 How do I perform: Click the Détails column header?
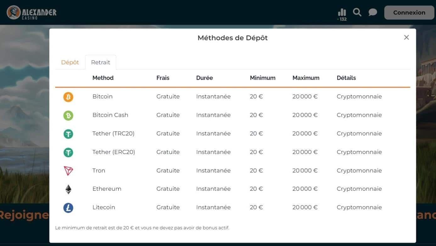[x=346, y=78]
